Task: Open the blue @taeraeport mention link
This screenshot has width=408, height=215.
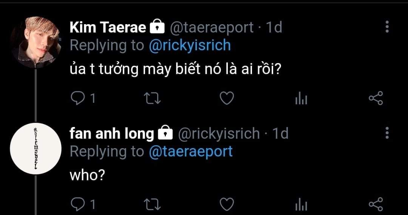Action: click(x=191, y=152)
